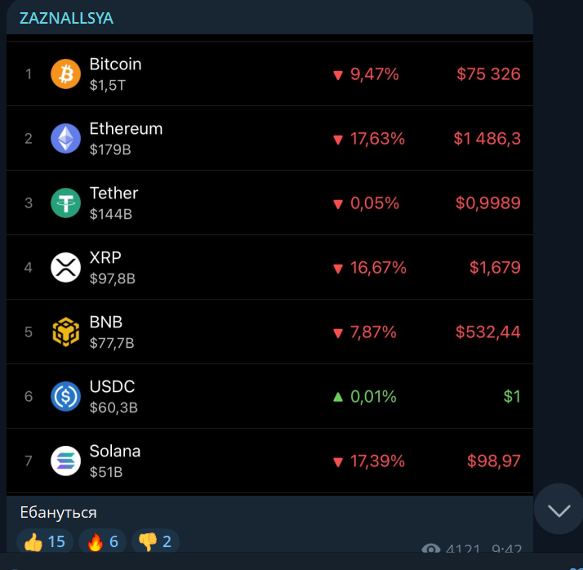Open the ZAZNALLSYA channel name link
Screen dimensions: 583x570
pyautogui.click(x=66, y=18)
